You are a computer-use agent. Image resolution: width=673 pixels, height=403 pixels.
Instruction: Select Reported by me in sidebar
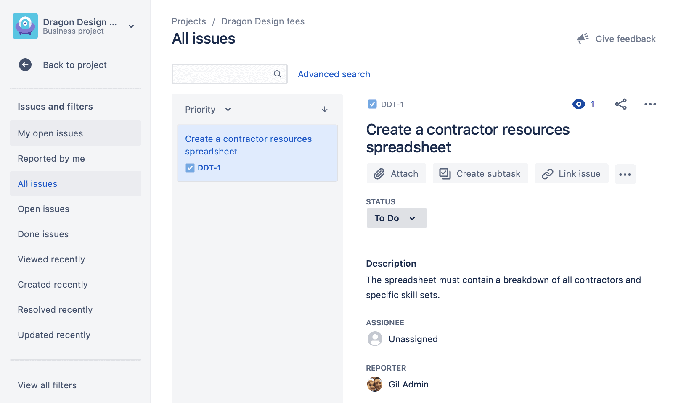[51, 159]
